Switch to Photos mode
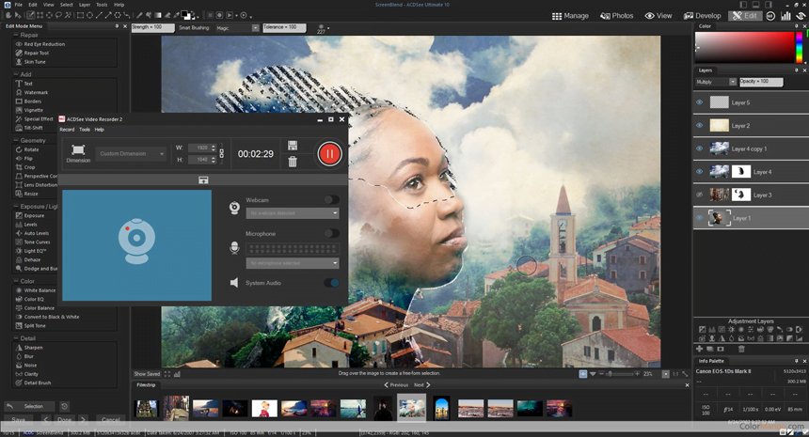Image resolution: width=809 pixels, height=437 pixels. pyautogui.click(x=616, y=16)
